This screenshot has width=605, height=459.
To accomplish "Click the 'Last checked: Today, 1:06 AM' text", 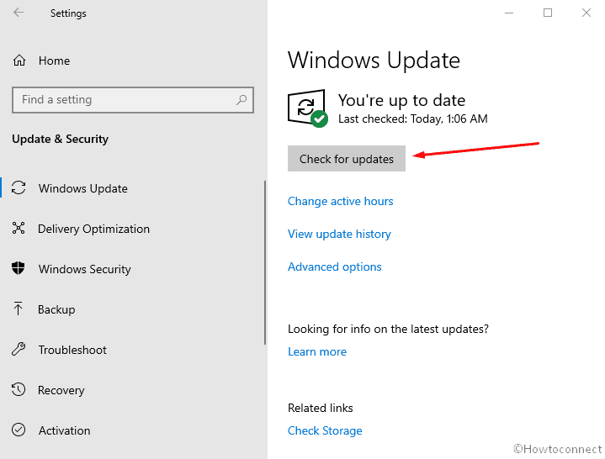I will point(413,119).
